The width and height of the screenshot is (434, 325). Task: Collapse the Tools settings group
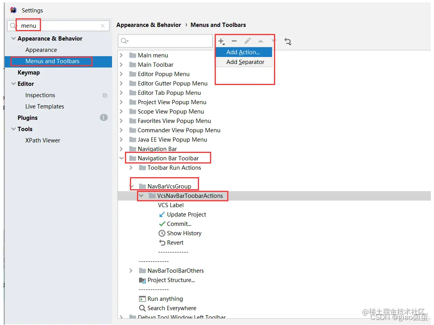coord(13,129)
